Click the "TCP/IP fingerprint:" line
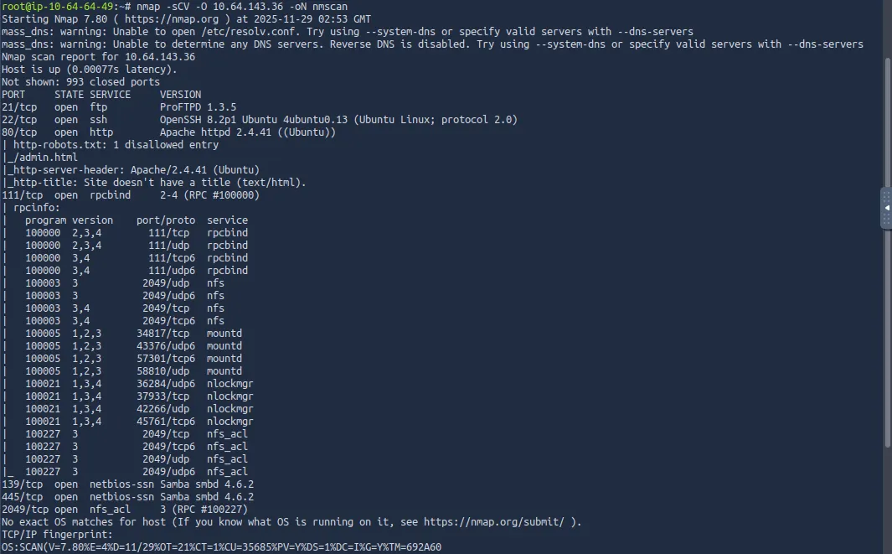The image size is (892, 554). tap(56, 535)
